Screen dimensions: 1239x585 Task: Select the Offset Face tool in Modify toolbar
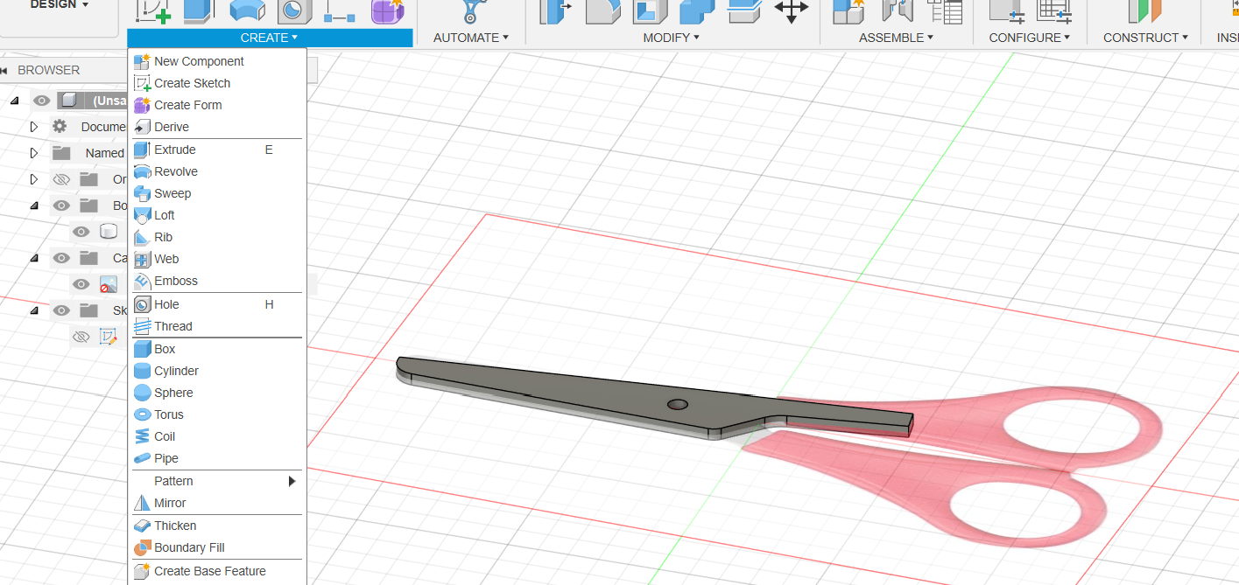click(743, 10)
